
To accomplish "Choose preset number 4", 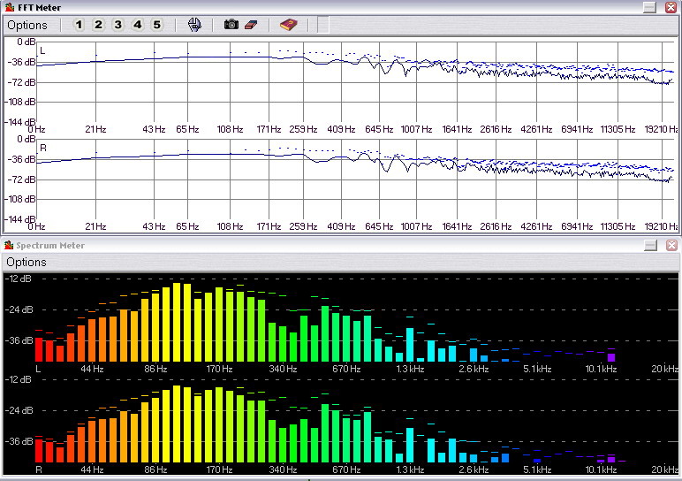I will [137, 25].
